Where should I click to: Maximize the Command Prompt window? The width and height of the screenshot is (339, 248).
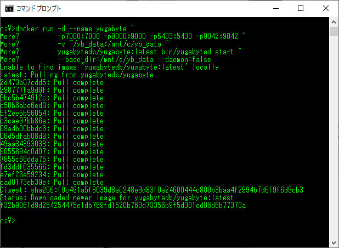pyautogui.click(x=301, y=9)
